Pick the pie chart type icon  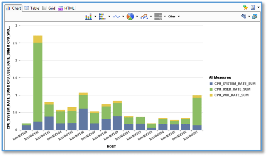click(130, 17)
